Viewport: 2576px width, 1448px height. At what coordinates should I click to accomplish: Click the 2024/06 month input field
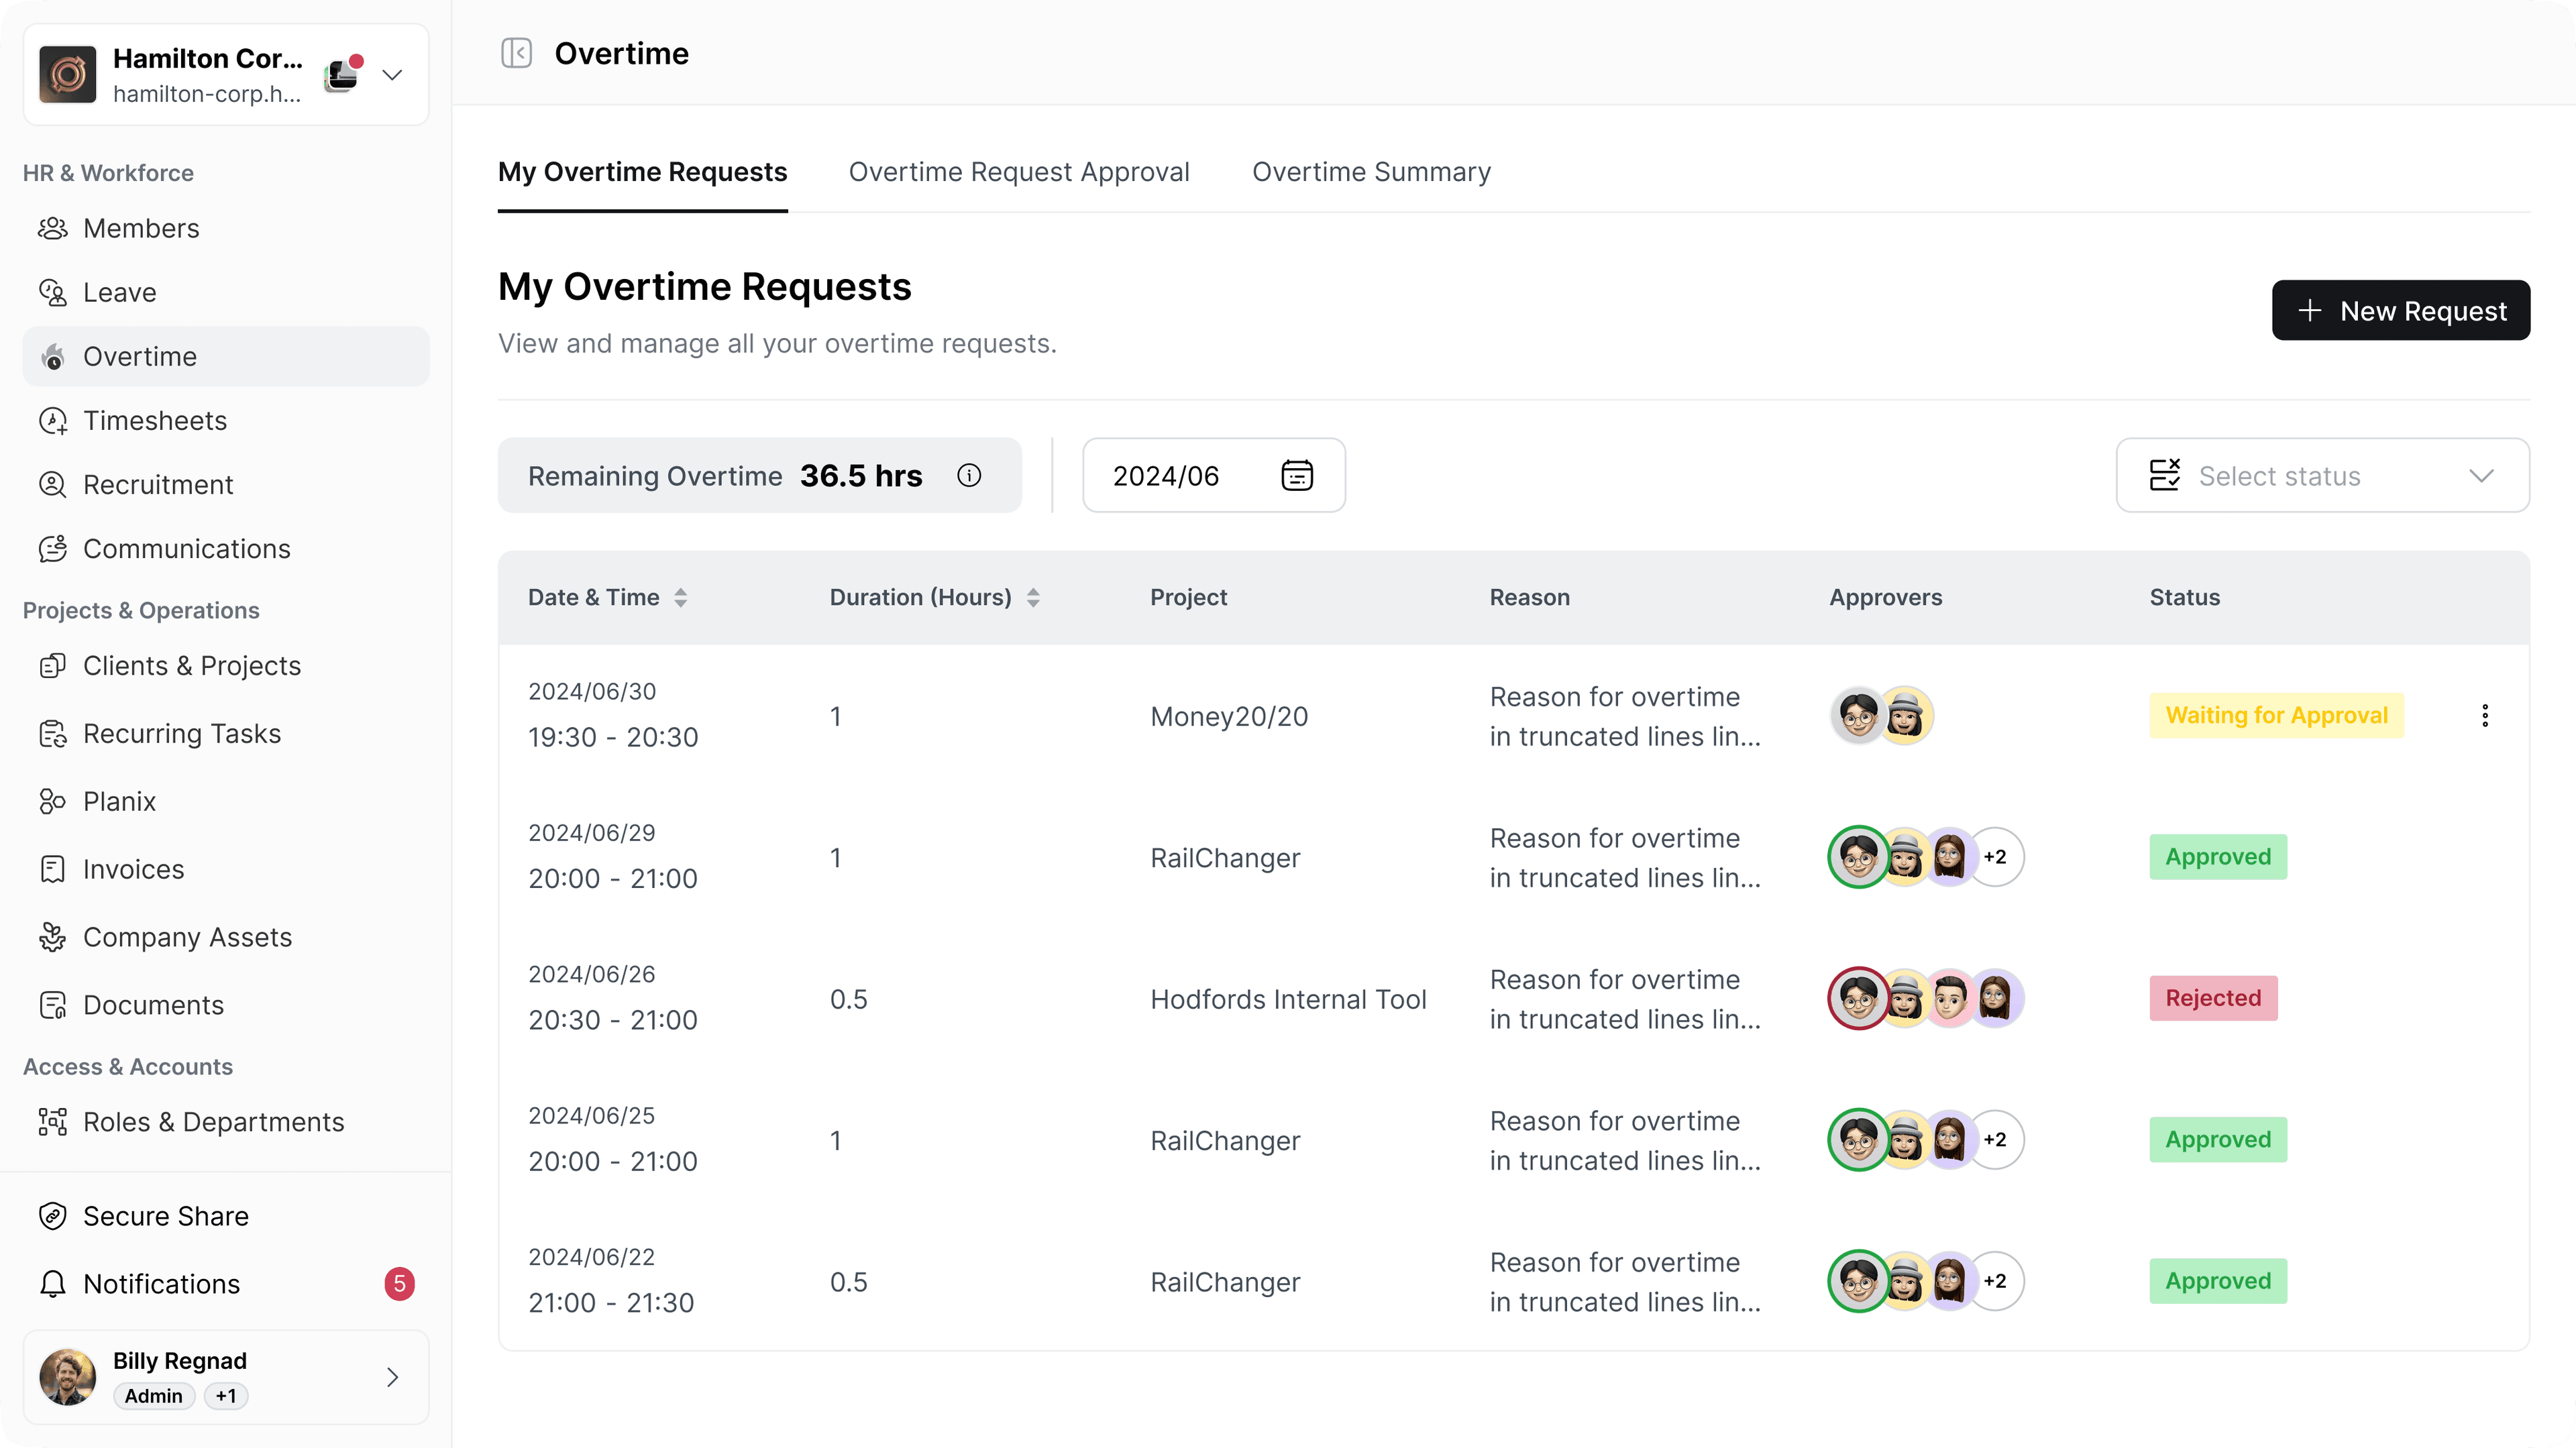point(1166,475)
